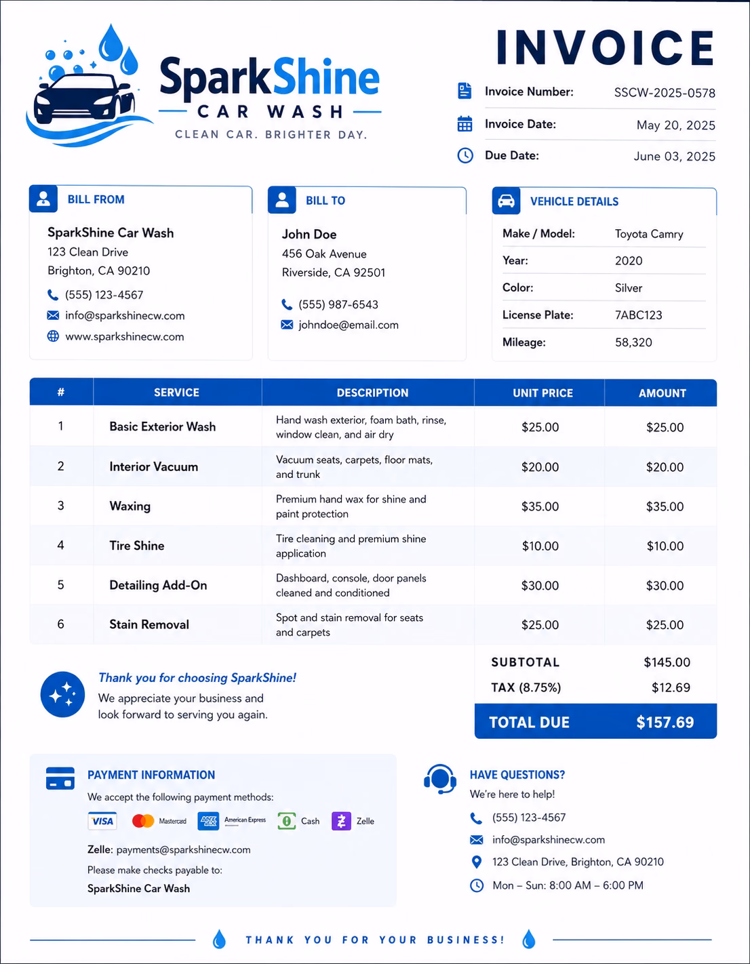This screenshot has width=750, height=964.
Task: Click the $157.69 total due amount
Action: coord(665,723)
